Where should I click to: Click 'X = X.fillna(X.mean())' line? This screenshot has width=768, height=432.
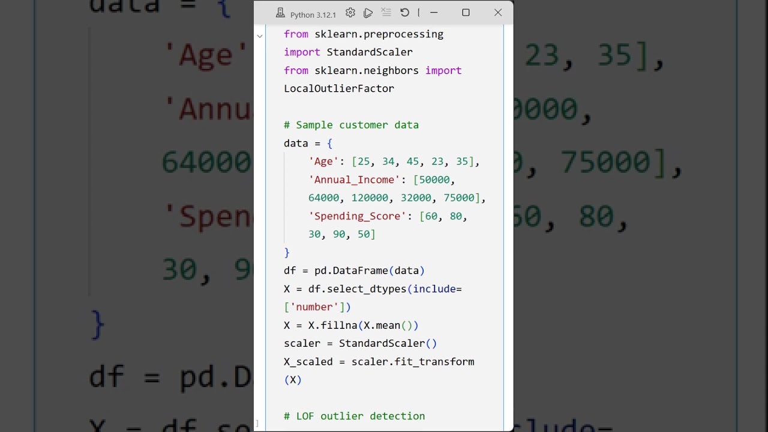351,325
